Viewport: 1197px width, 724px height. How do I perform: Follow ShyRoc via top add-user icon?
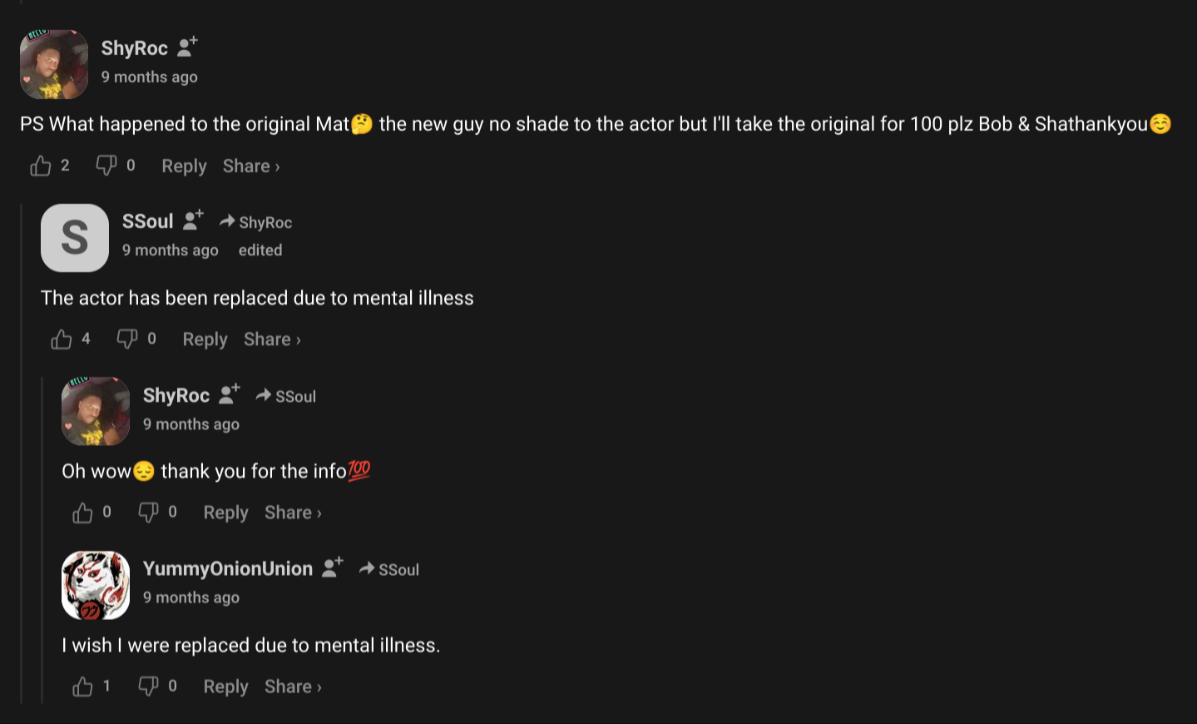click(187, 47)
